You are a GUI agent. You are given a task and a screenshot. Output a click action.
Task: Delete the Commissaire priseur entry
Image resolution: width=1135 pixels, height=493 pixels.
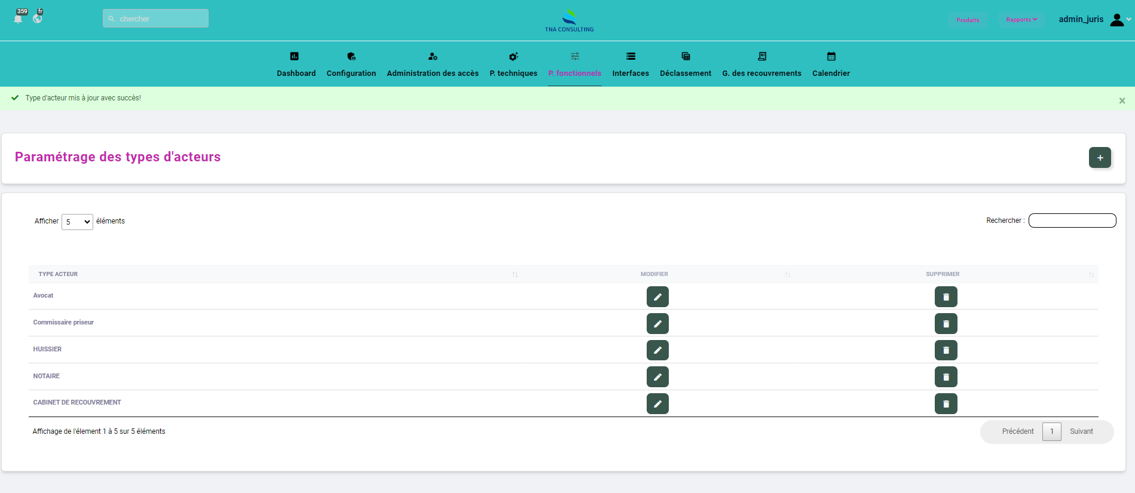(x=946, y=324)
